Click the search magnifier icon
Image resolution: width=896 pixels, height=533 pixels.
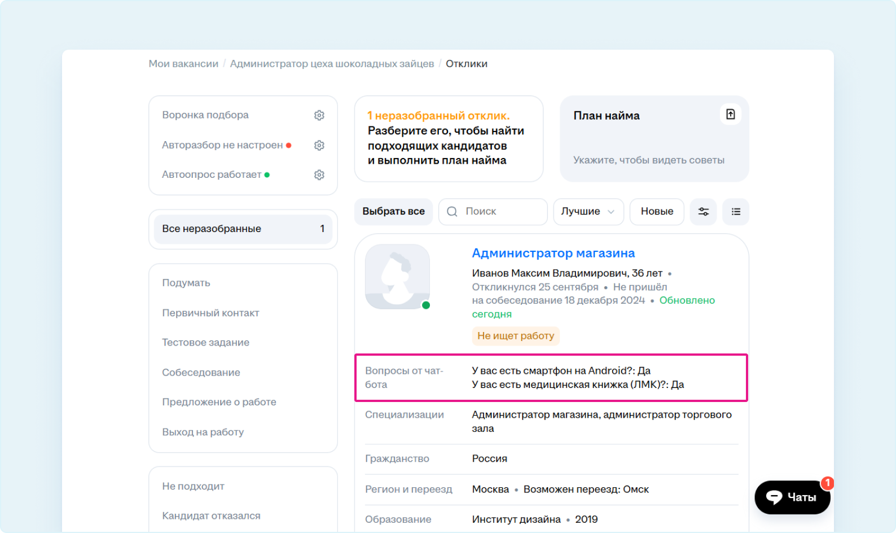point(452,212)
